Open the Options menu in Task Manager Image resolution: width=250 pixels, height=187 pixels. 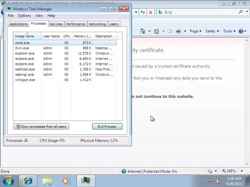click(24, 16)
